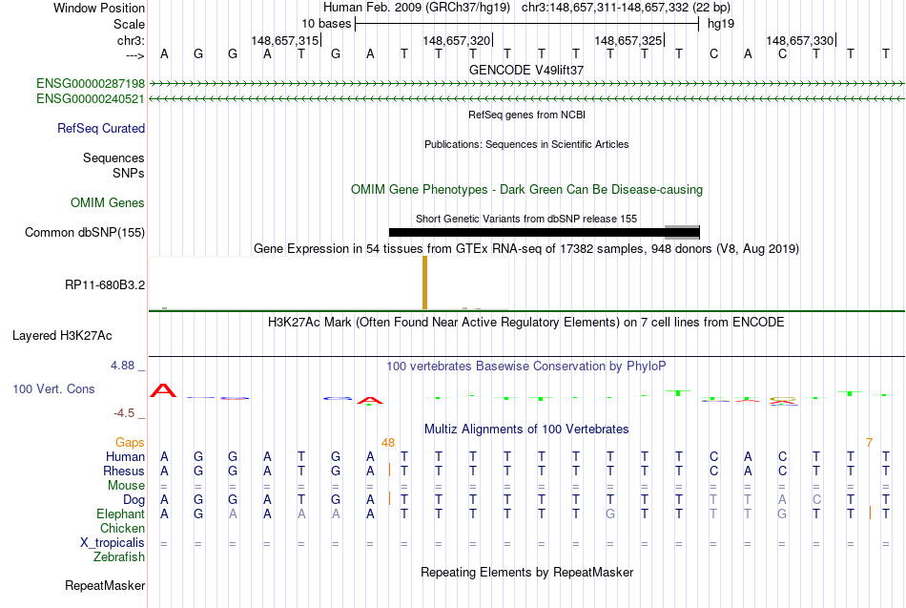Viewport: 906px width, 608px height.
Task: Select the X_tropicalis species row label
Action: [x=113, y=543]
